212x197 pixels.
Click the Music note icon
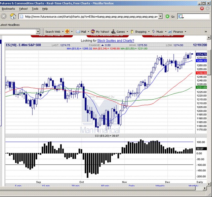(154, 31)
